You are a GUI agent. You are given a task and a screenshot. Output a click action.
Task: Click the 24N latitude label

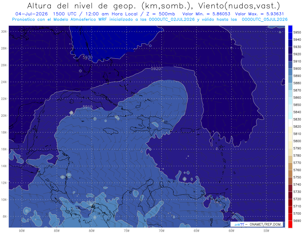[x=4, y=82]
